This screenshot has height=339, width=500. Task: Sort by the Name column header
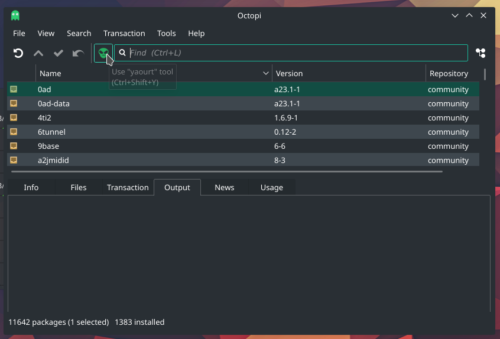154,74
